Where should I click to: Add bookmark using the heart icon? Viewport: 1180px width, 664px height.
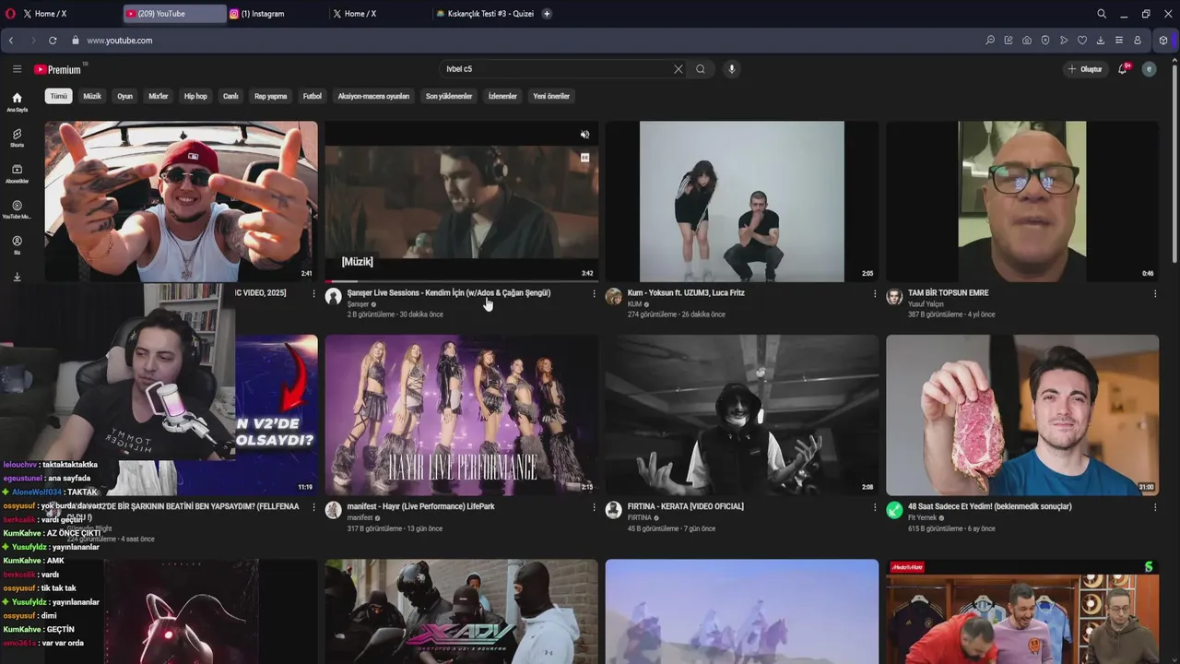[1082, 41]
